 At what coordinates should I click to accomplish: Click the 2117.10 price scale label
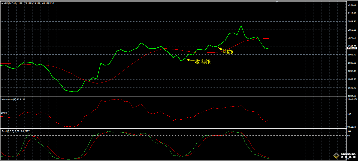(x=352, y=13)
